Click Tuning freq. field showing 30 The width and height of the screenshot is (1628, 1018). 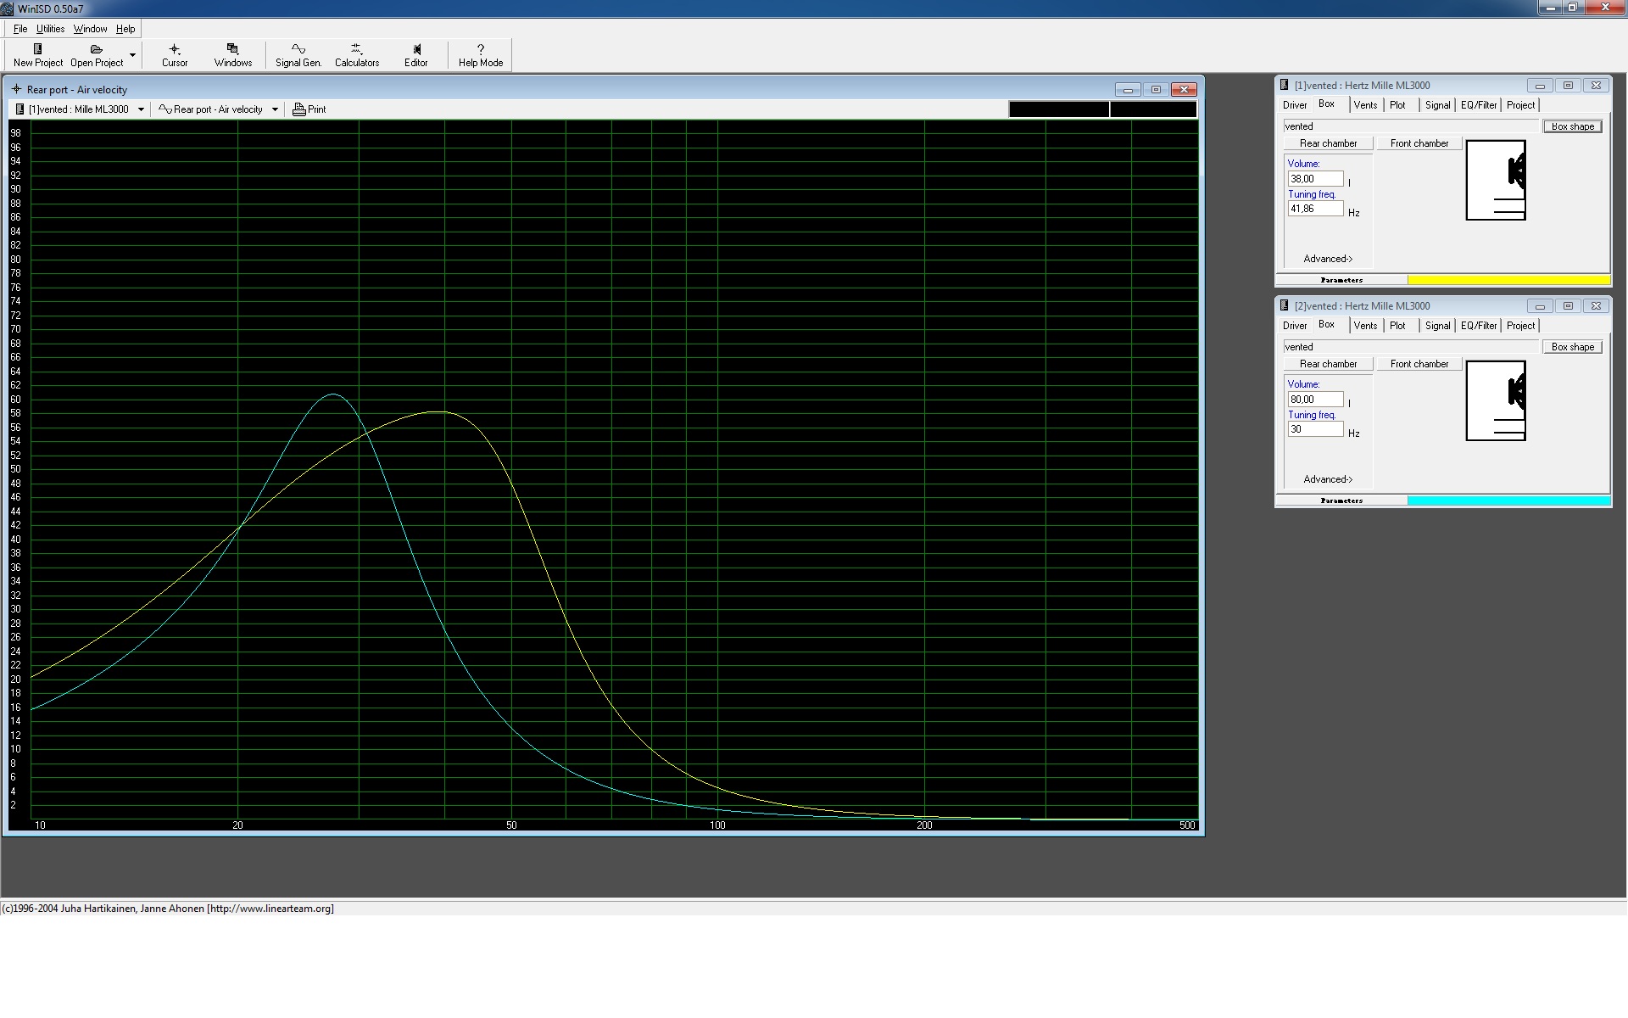click(1315, 429)
